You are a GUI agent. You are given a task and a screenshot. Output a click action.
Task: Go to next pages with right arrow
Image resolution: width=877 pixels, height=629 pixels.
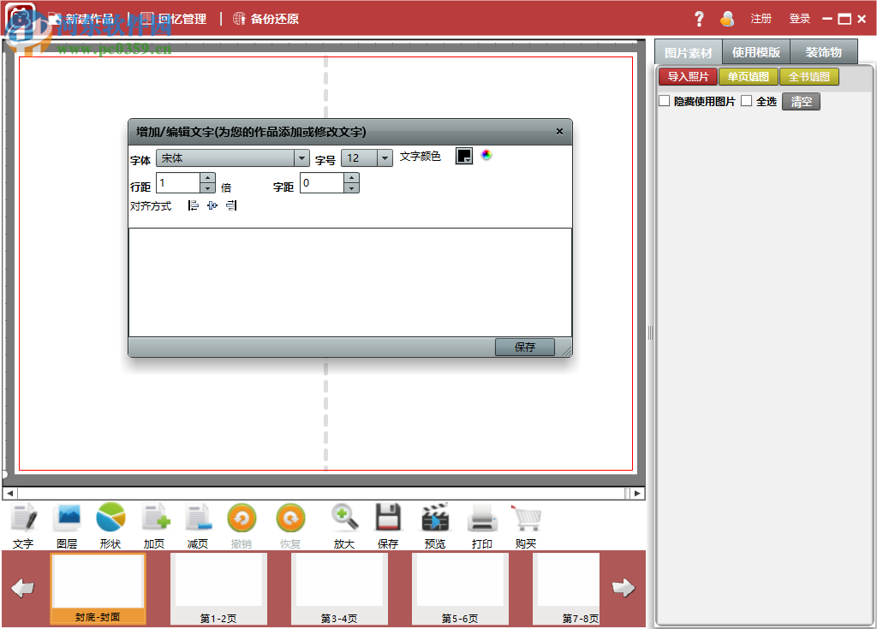[623, 588]
